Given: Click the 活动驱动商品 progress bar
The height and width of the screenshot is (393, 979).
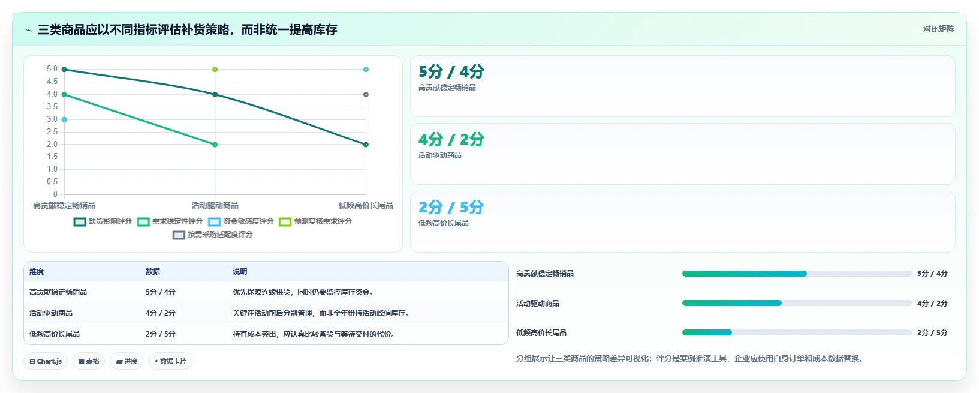Looking at the screenshot, I should coord(797,303).
